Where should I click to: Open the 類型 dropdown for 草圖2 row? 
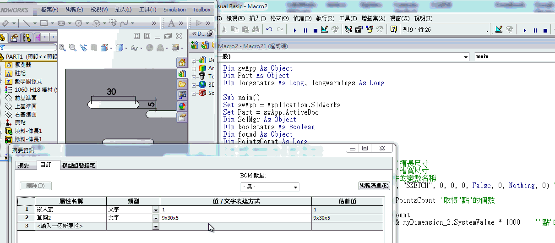[156, 218]
